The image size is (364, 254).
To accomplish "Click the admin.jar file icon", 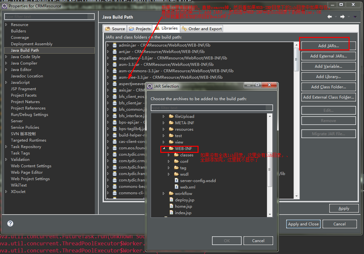I will 115,45.
